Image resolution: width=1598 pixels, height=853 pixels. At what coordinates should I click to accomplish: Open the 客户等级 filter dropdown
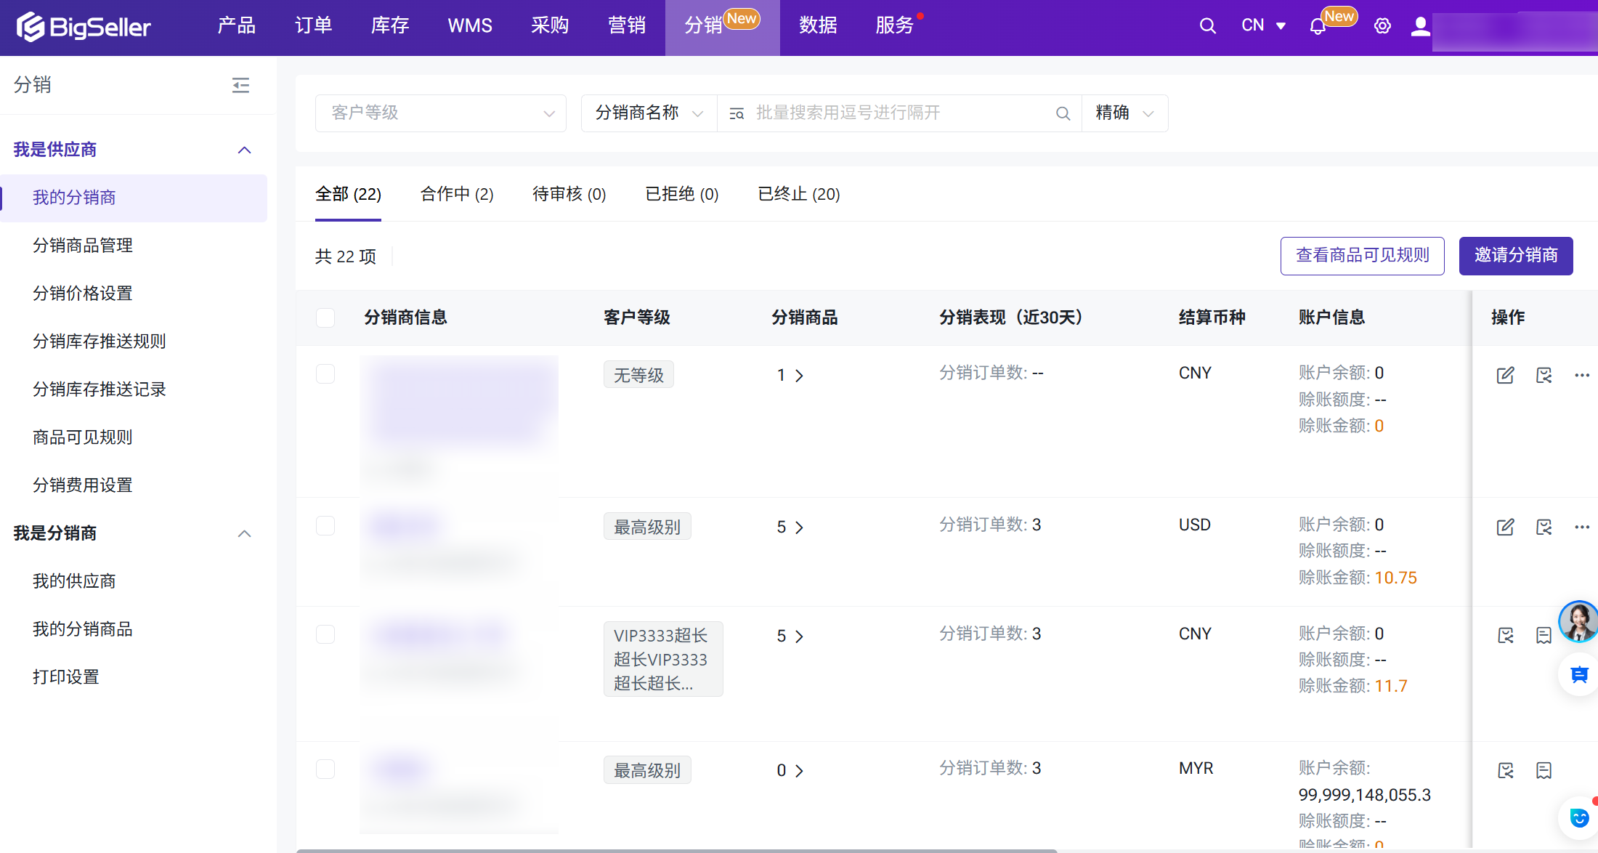tap(440, 113)
